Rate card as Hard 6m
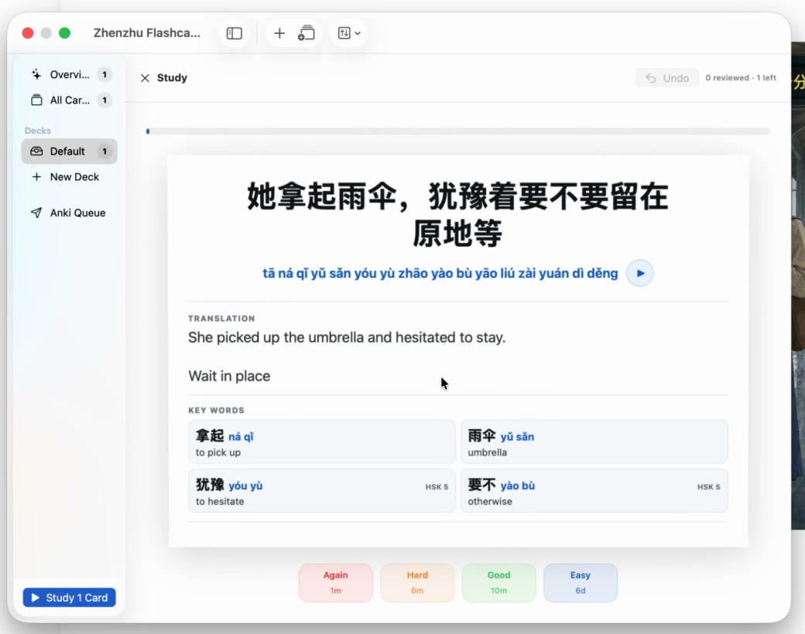The width and height of the screenshot is (805, 634). point(417,583)
